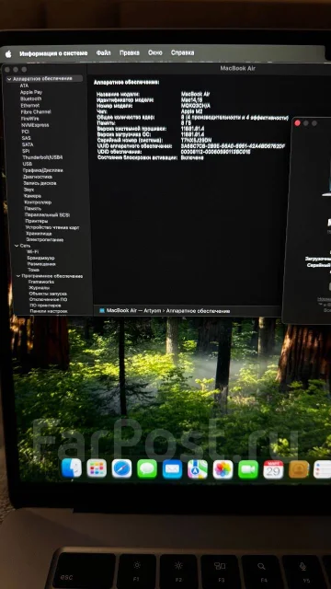Select NVMExpress in the sidebar
331x589 pixels.
point(35,125)
